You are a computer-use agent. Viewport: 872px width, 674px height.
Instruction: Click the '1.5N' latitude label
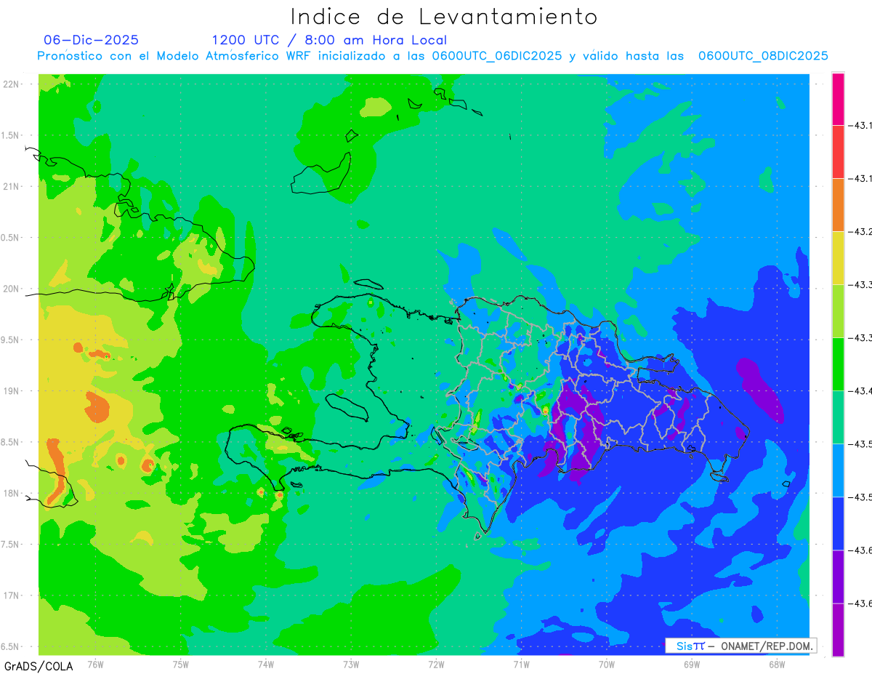[x=11, y=135]
